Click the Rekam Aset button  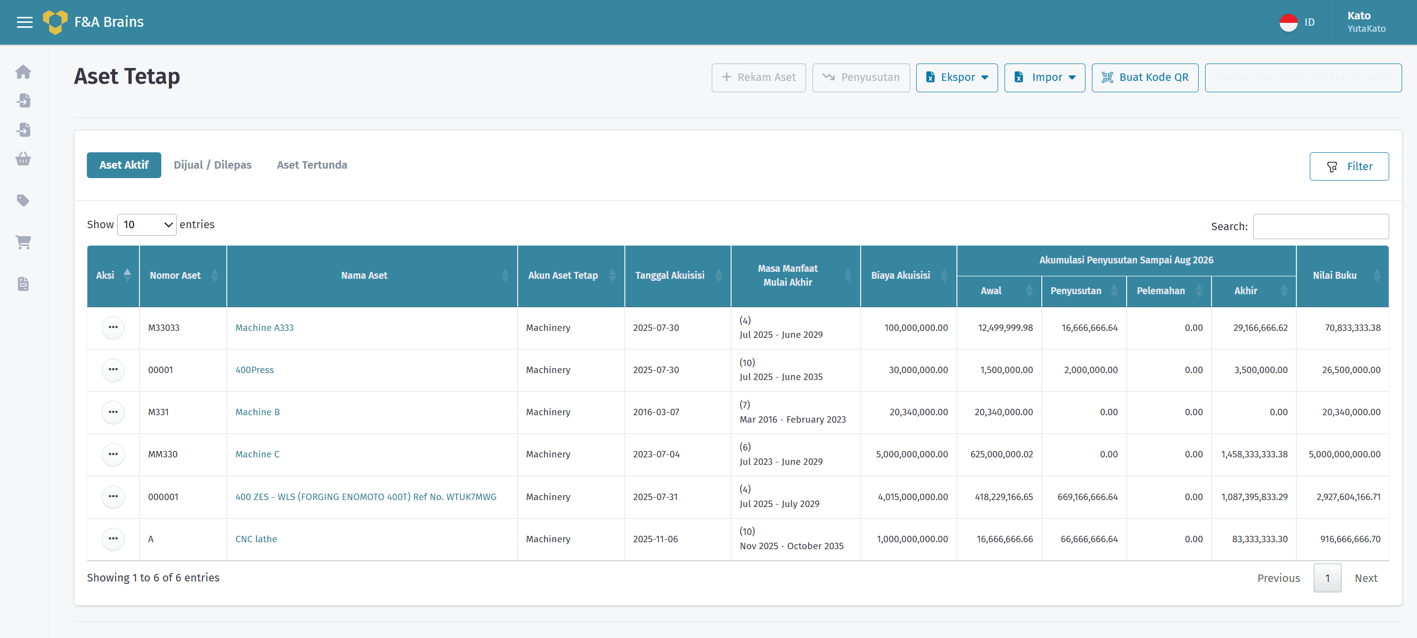click(758, 77)
